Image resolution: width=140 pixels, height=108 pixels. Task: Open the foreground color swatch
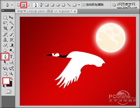click(6, 81)
